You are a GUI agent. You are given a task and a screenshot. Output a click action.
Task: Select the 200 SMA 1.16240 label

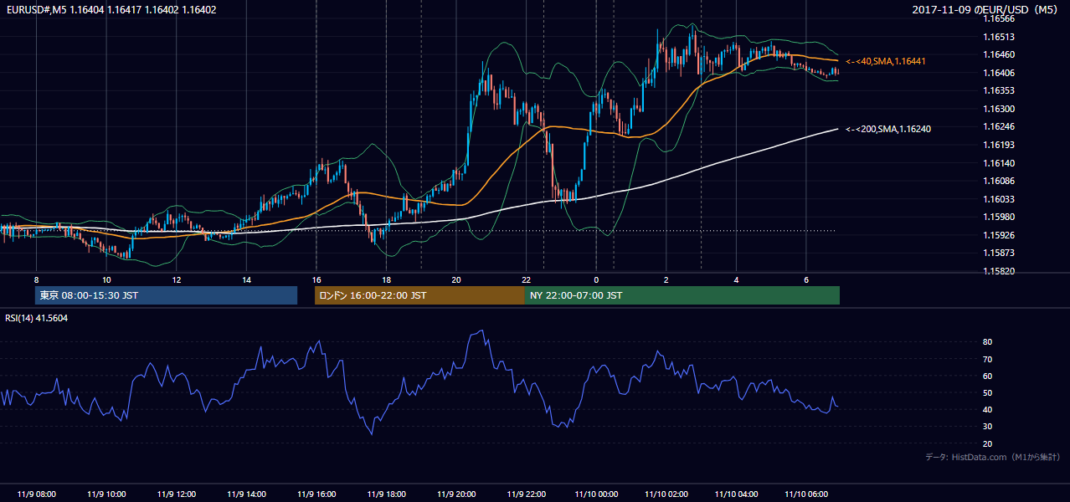888,129
